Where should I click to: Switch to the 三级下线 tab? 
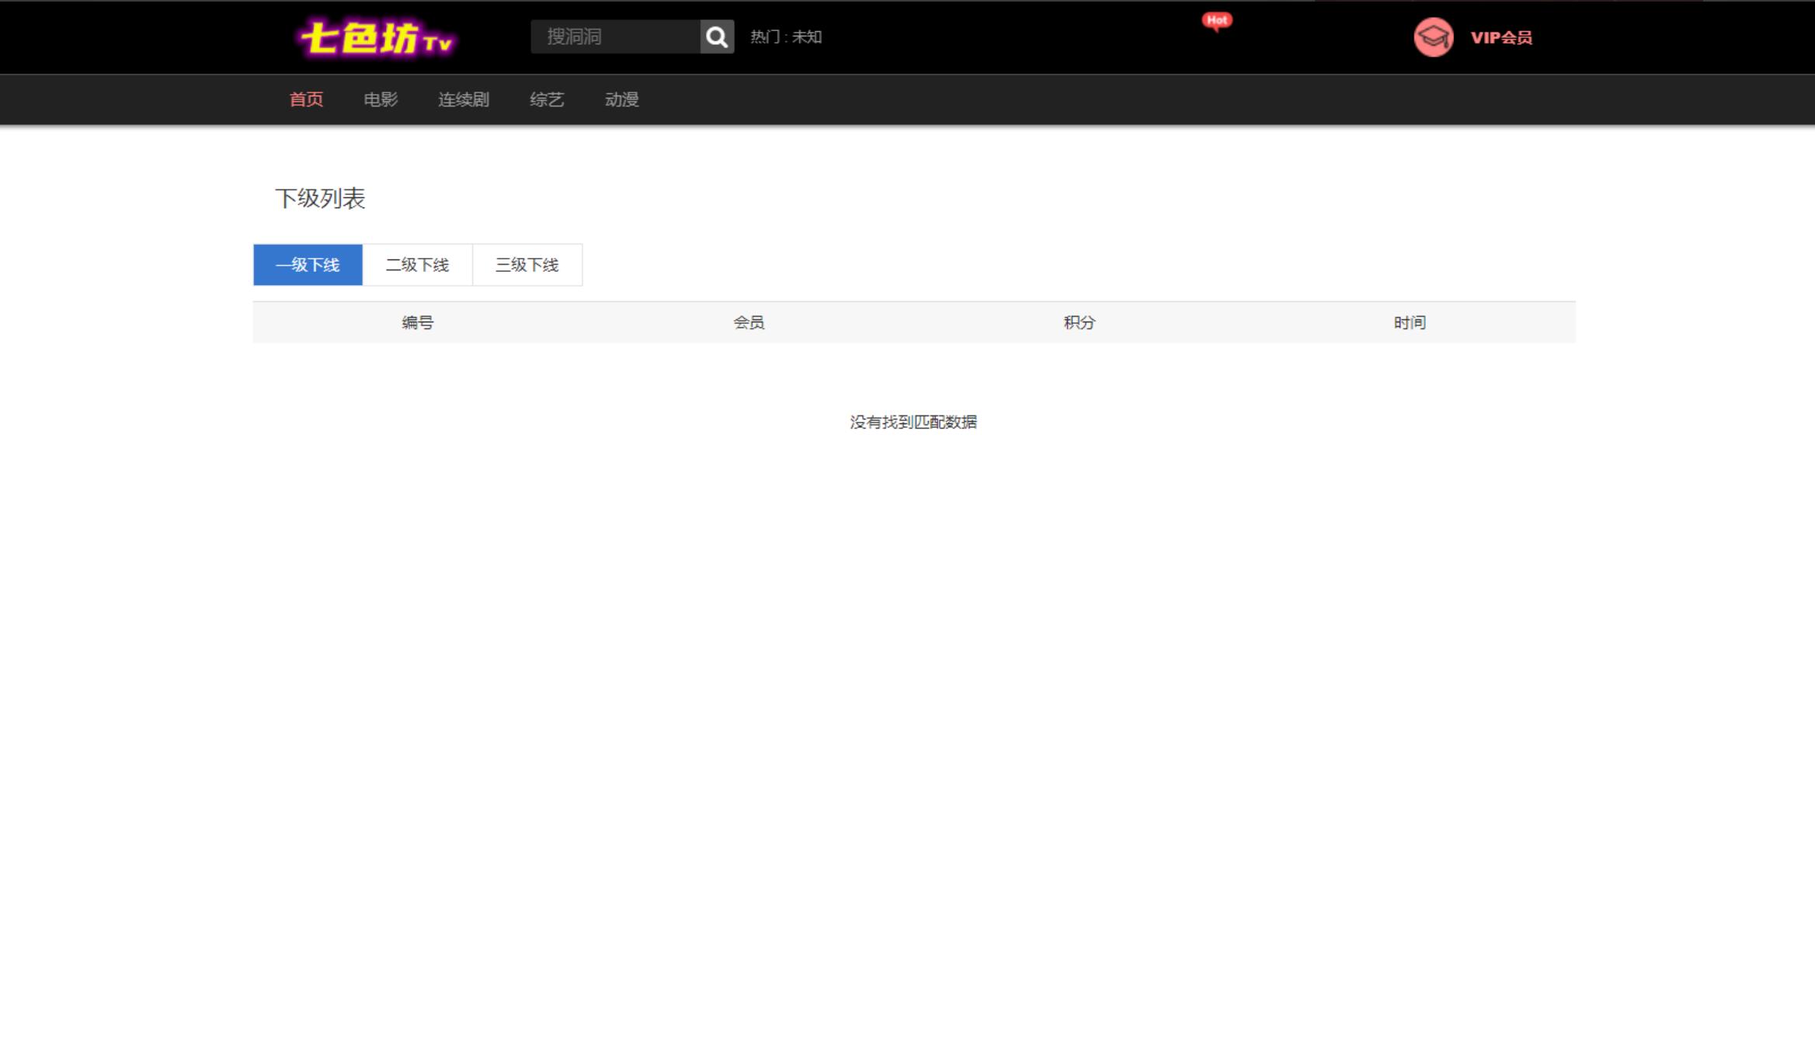pos(527,265)
